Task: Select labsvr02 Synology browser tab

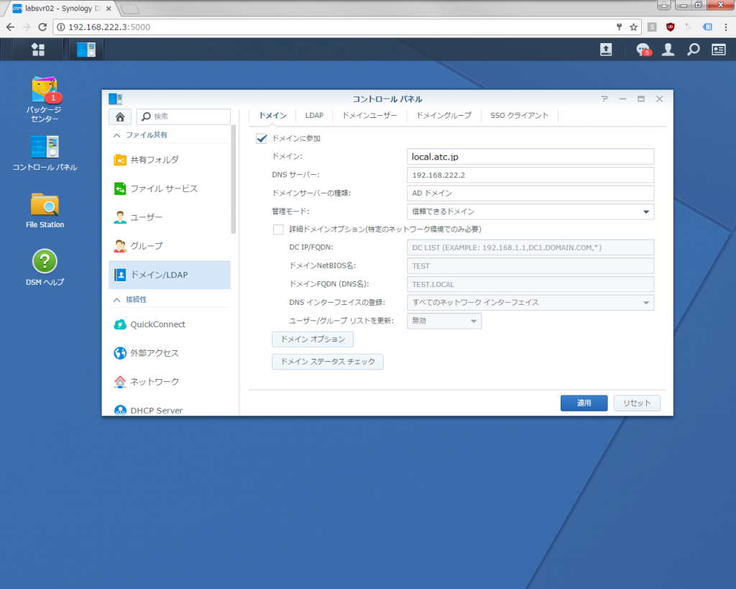Action: click(x=61, y=9)
